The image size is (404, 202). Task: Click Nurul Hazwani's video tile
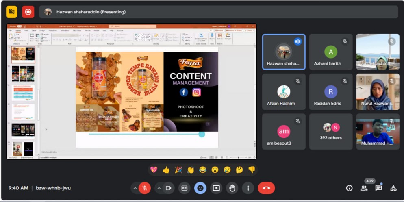click(378, 91)
